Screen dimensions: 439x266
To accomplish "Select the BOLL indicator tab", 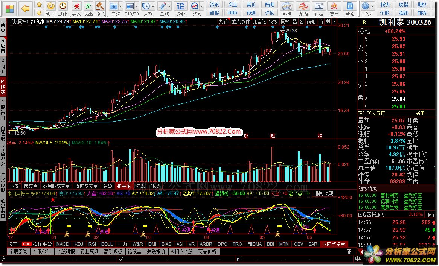I will (107, 244).
